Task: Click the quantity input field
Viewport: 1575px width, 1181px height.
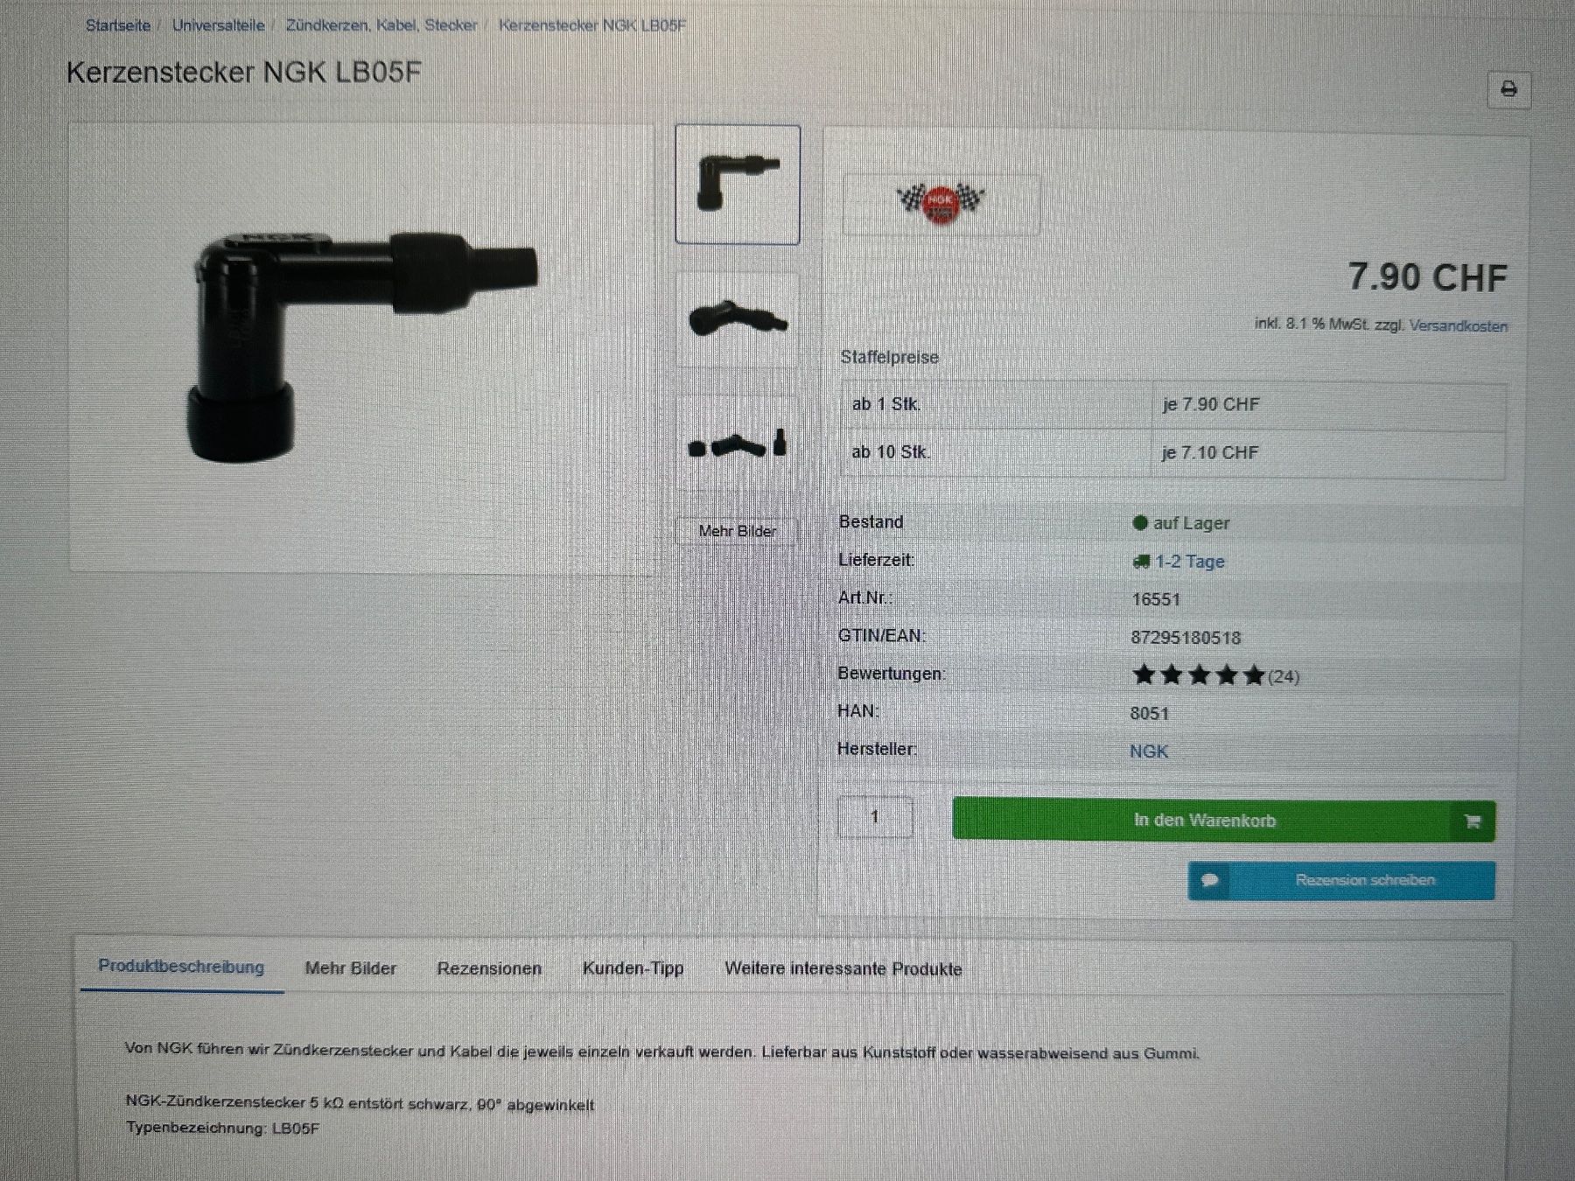Action: coord(875,816)
